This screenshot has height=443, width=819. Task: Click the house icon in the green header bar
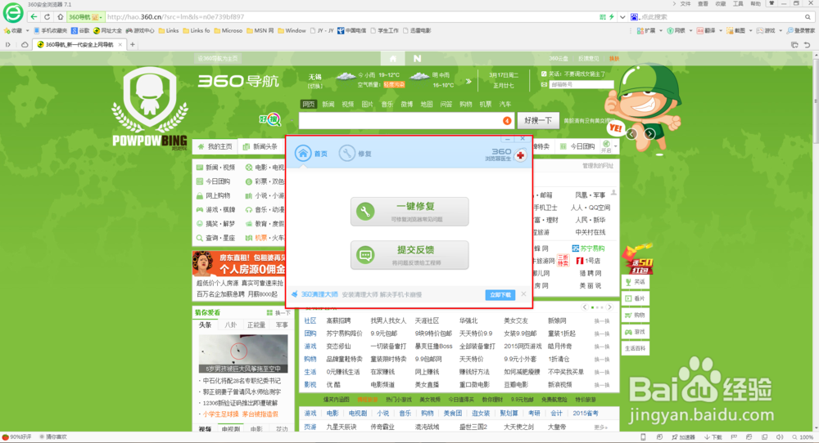(x=393, y=58)
